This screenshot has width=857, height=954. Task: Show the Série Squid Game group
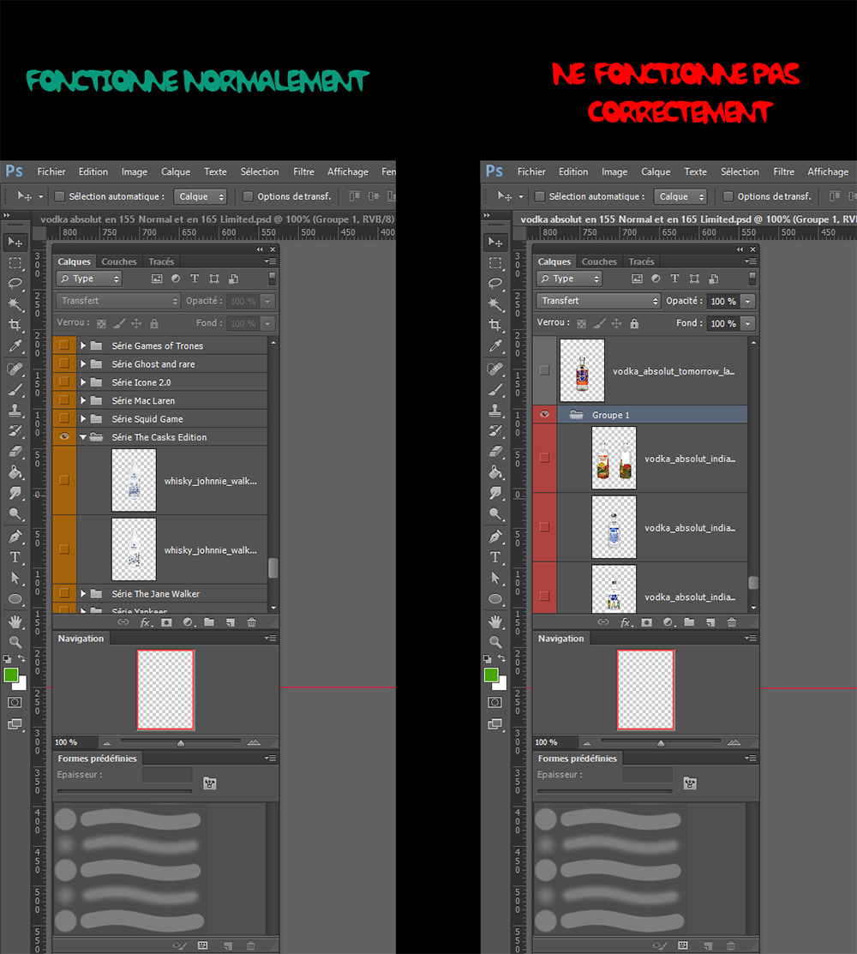pos(64,418)
